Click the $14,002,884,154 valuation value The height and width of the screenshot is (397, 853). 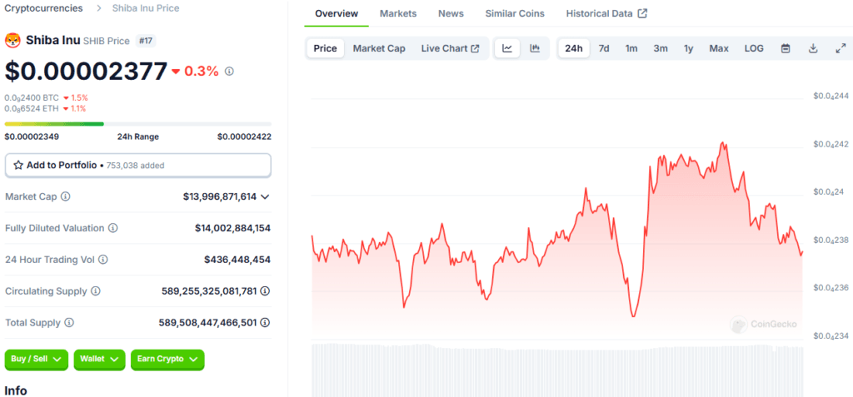click(233, 228)
